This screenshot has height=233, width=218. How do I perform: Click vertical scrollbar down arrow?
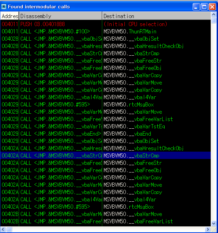(213, 223)
